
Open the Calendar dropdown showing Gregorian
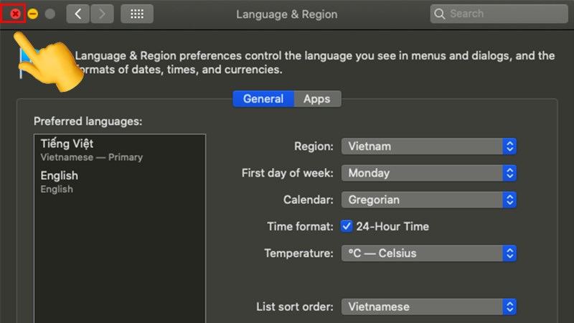click(428, 200)
